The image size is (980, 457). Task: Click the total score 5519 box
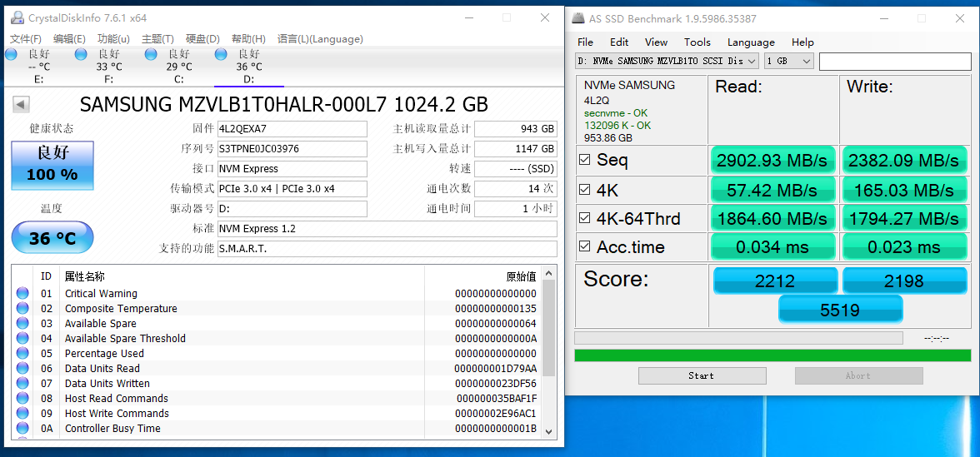pyautogui.click(x=840, y=309)
